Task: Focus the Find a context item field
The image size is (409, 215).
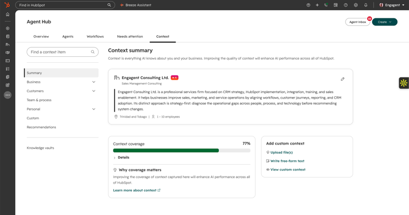Action: [x=62, y=52]
